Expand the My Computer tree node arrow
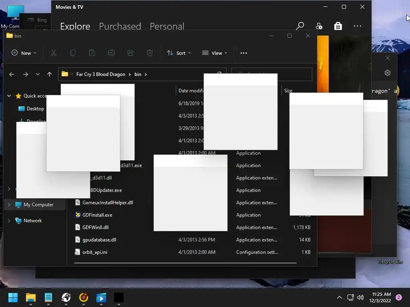 click(x=9, y=205)
